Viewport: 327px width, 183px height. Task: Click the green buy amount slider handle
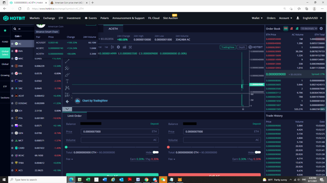pos(66,147)
